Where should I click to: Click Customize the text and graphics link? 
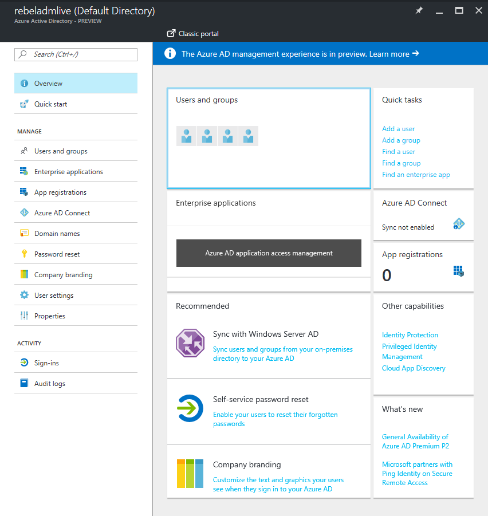278,485
